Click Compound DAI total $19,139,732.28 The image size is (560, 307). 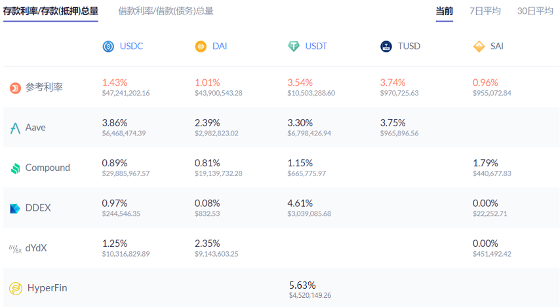click(218, 173)
